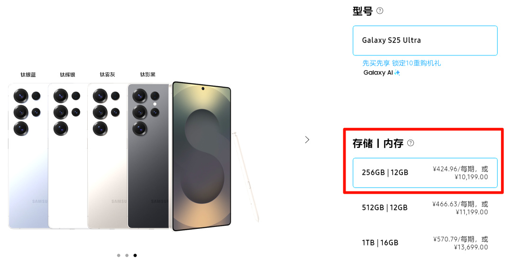Click the Galaxy AI sparkle icon

tap(397, 72)
